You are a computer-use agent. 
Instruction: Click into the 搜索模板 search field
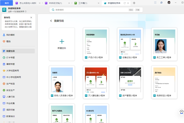pos(89,10)
